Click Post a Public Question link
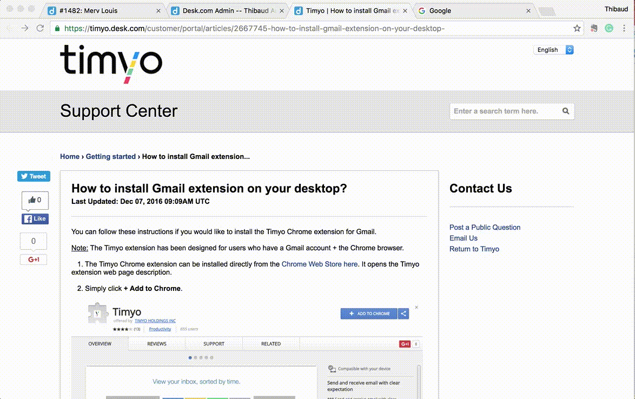The image size is (635, 399). 485,228
